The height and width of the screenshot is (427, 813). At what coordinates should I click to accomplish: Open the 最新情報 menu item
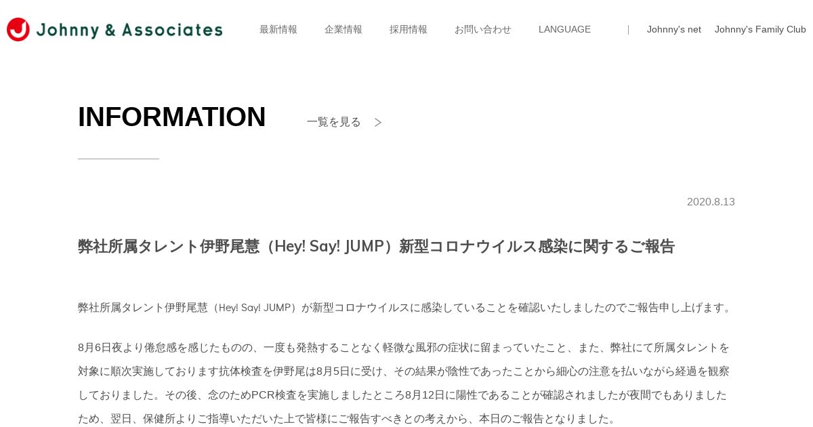[278, 30]
